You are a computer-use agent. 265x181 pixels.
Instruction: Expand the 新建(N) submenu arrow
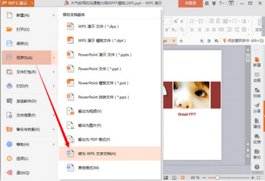[x=54, y=15]
